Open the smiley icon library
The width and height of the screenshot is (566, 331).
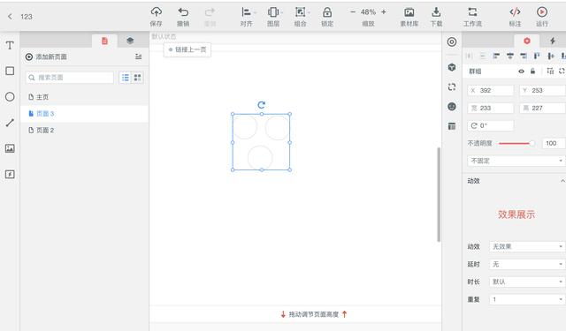click(452, 106)
